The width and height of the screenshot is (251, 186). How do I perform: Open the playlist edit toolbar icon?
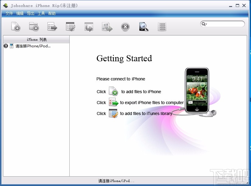[70, 27]
